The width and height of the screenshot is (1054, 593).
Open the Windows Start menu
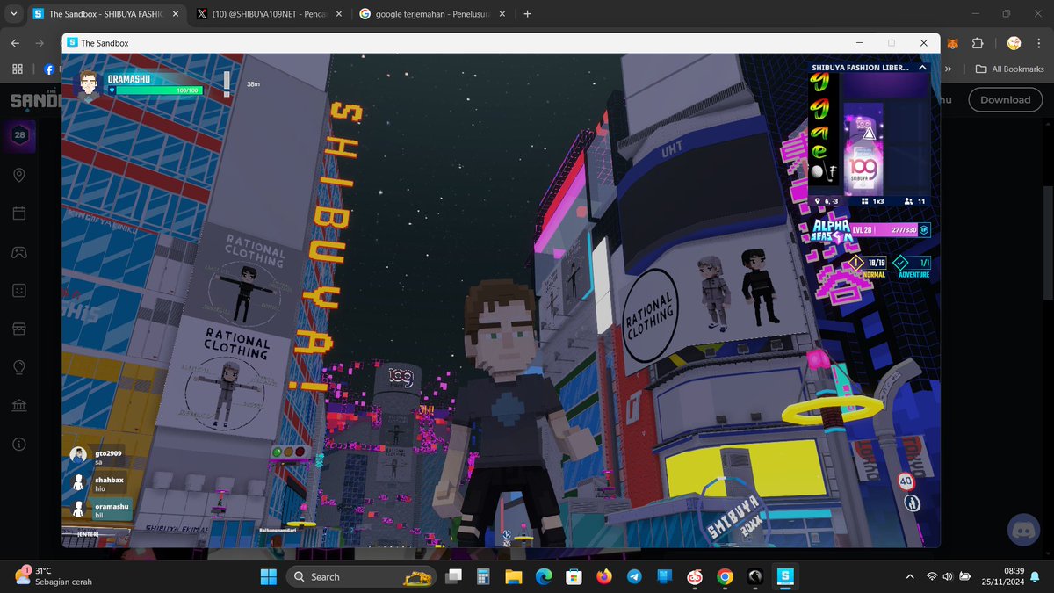pos(268,576)
